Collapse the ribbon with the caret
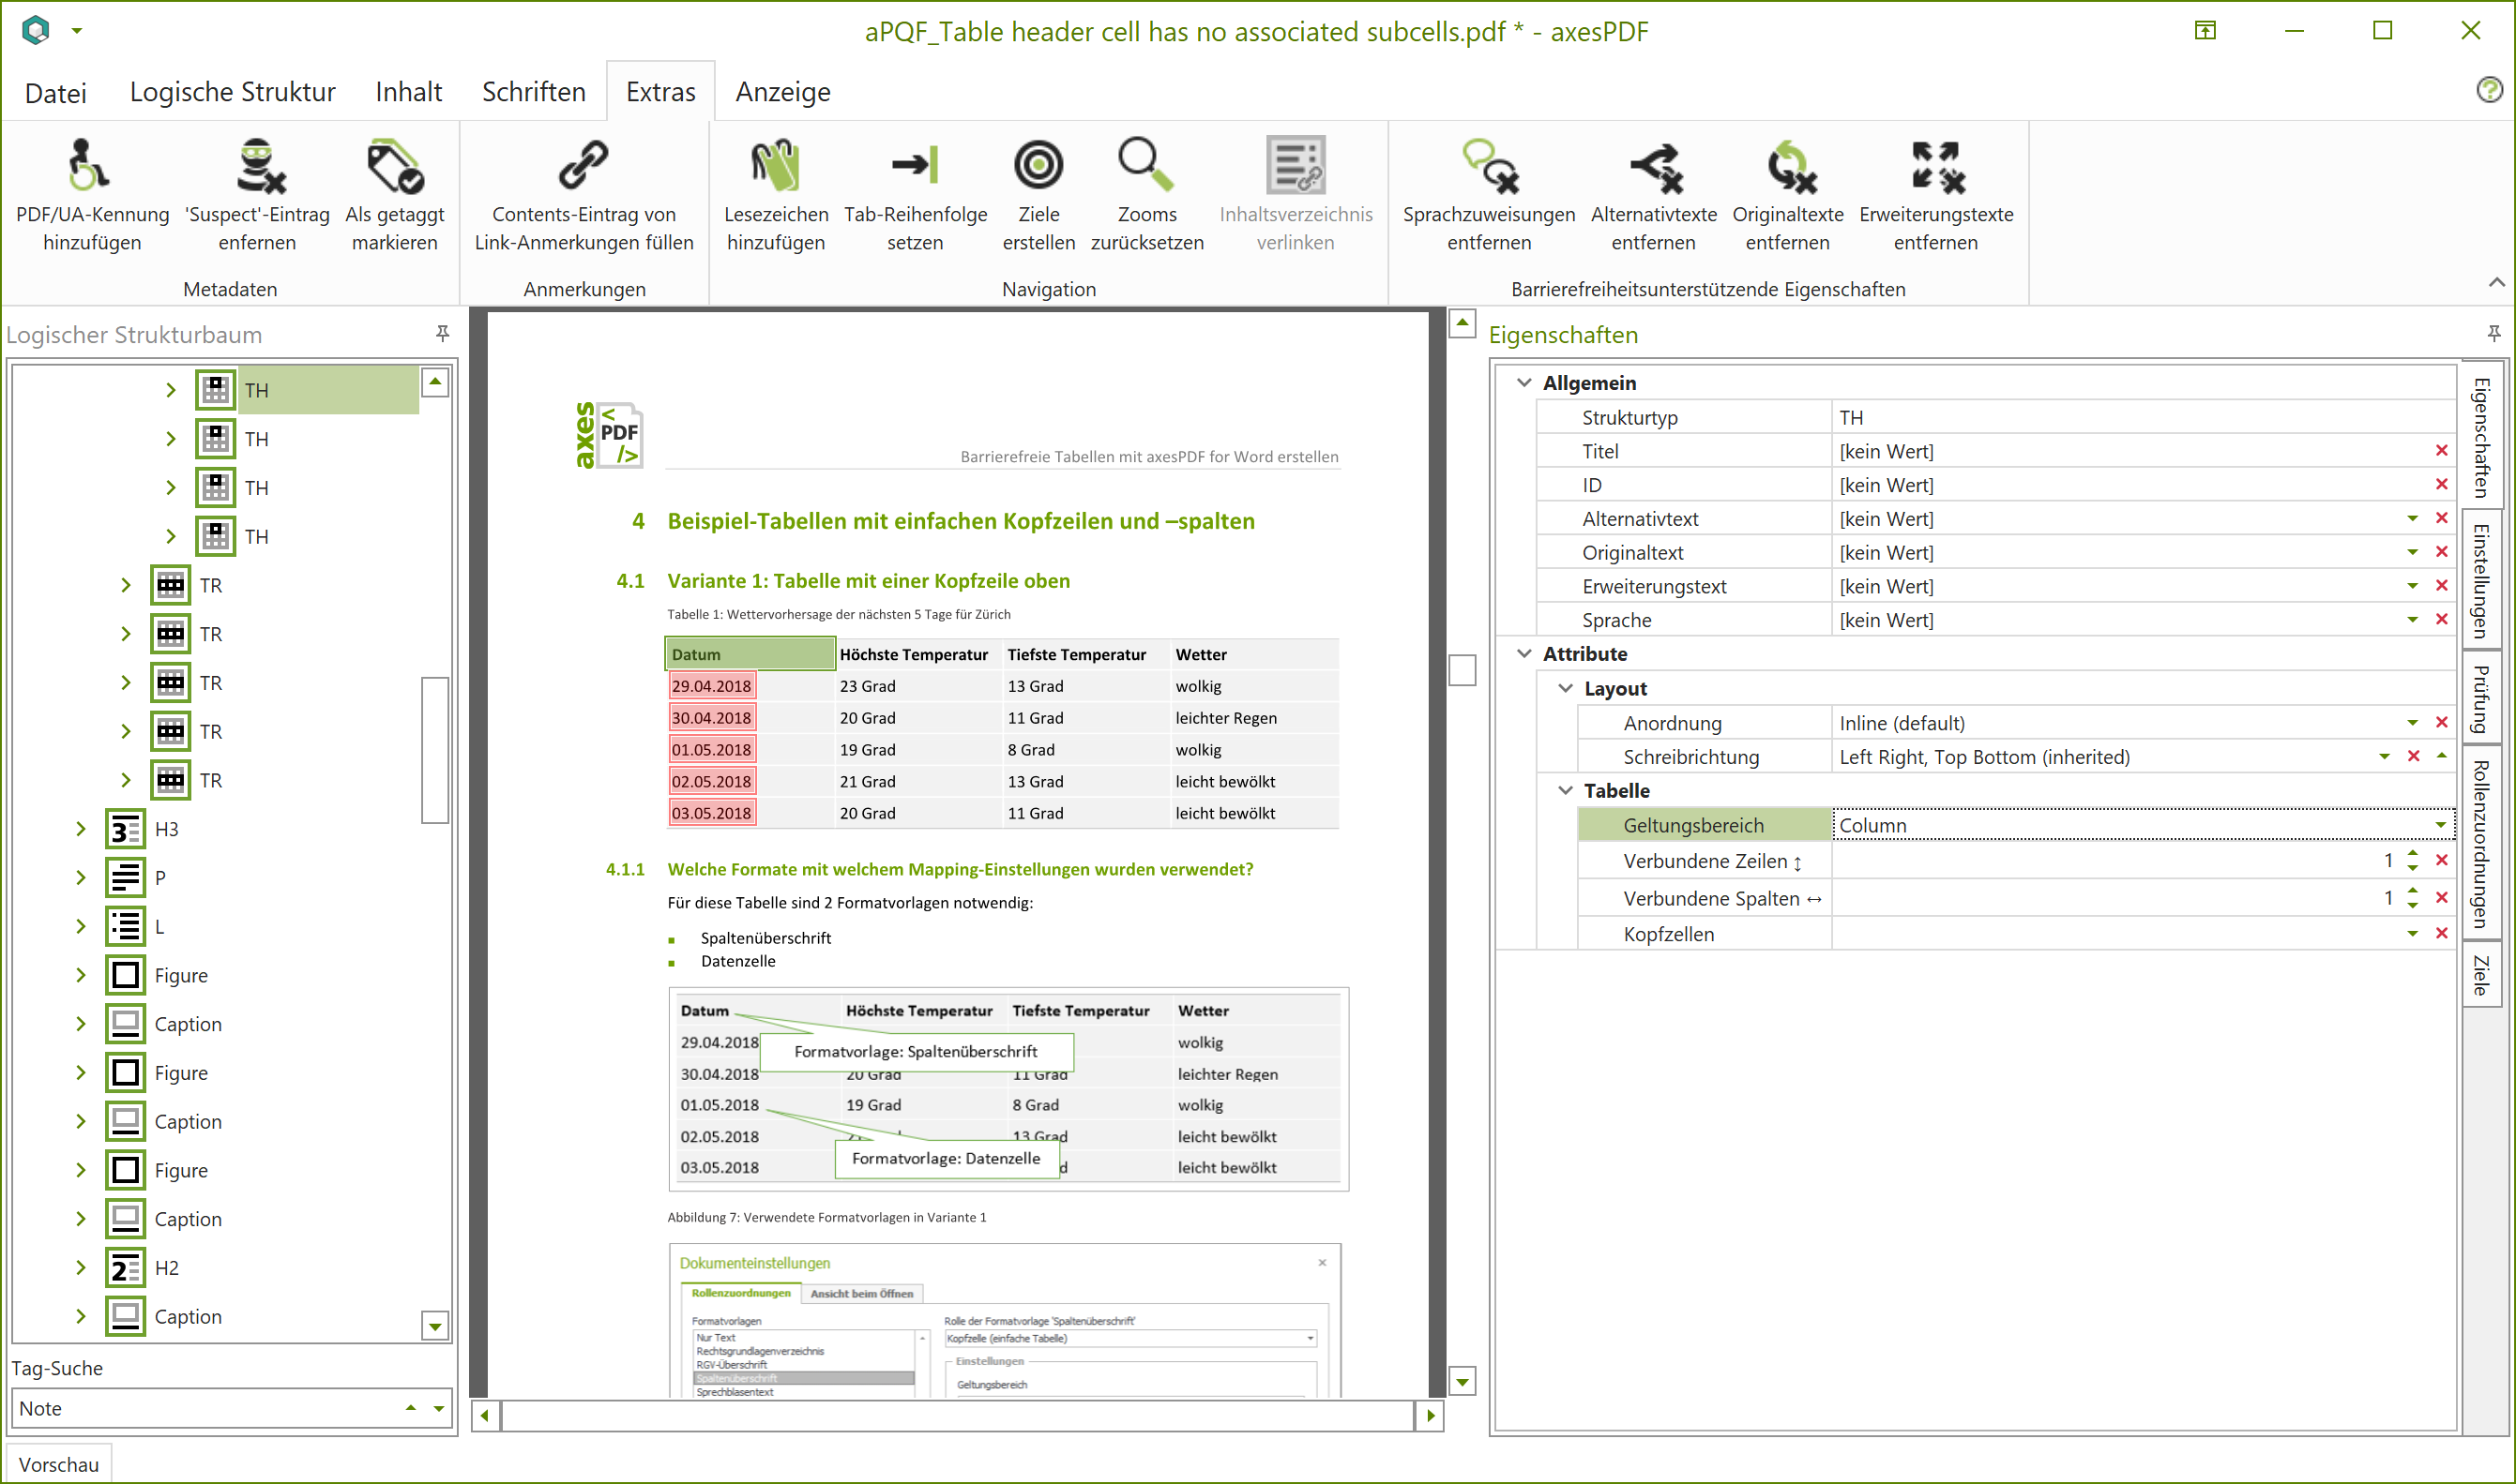 2496,283
